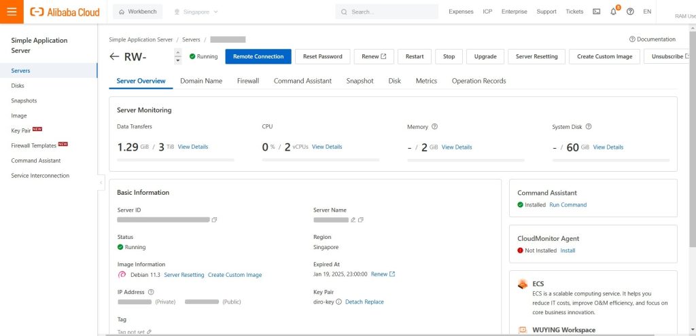Show IP Address info icon
This screenshot has height=336, width=696.
coord(151,292)
